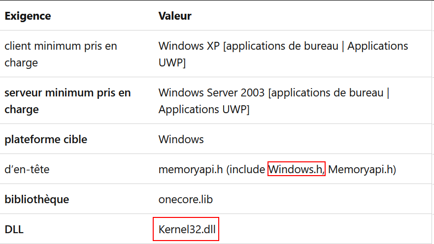
Task: Click the "Windows XP" text
Action: pyautogui.click(x=189, y=46)
